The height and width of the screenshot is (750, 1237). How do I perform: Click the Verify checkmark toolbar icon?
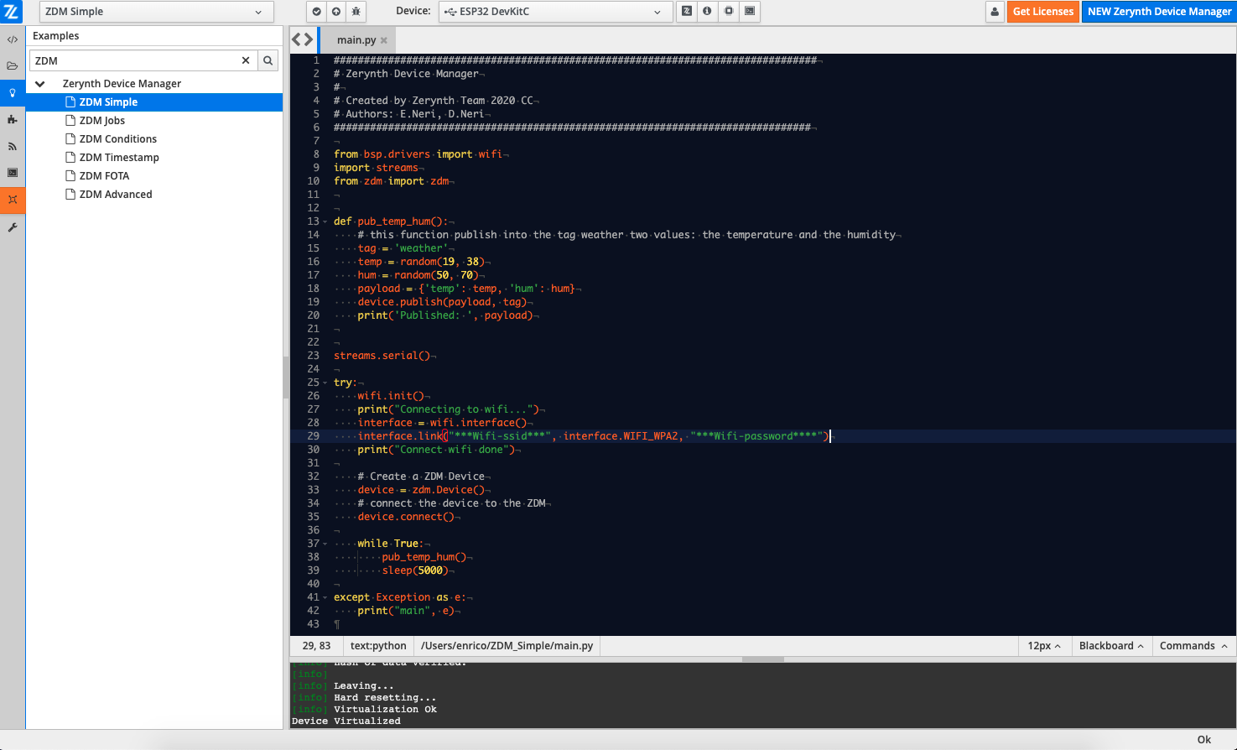pyautogui.click(x=316, y=12)
